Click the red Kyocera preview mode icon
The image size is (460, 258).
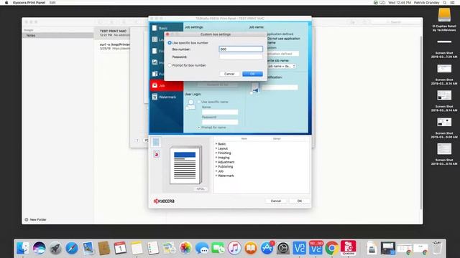tap(156, 154)
